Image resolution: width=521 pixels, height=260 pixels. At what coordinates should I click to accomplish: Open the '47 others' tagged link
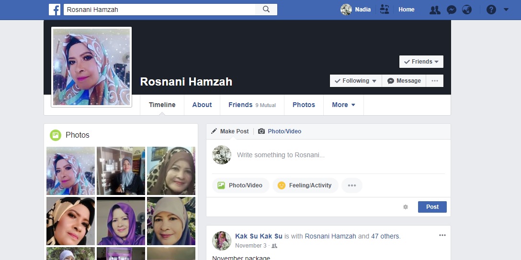pos(386,236)
